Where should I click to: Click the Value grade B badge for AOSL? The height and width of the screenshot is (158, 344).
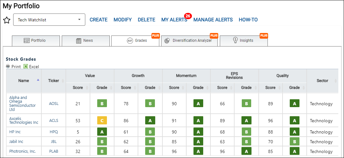[x=102, y=104]
